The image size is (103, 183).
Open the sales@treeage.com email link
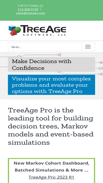pos(30,13)
